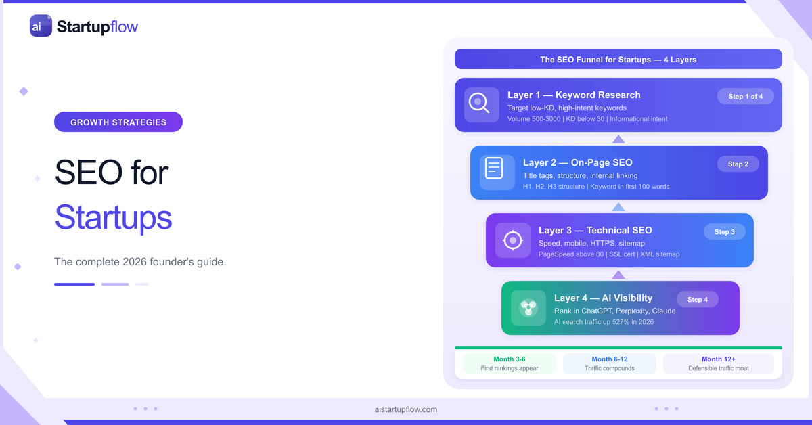The height and width of the screenshot is (425, 812).
Task: Click the Step 4 badge
Action: pos(698,299)
